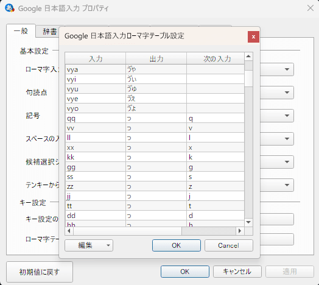Select the 'dd' input cell
Screen dimensions: 319x285
pyautogui.click(x=96, y=216)
